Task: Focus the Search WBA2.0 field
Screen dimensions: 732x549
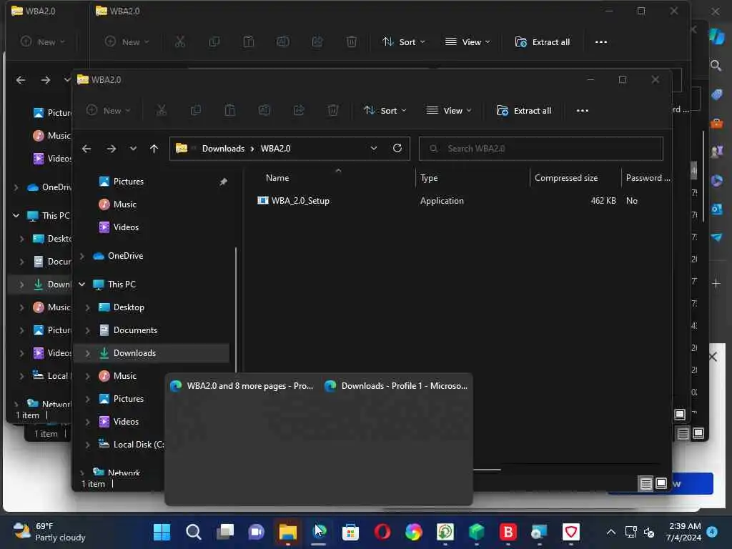Action: pos(540,149)
